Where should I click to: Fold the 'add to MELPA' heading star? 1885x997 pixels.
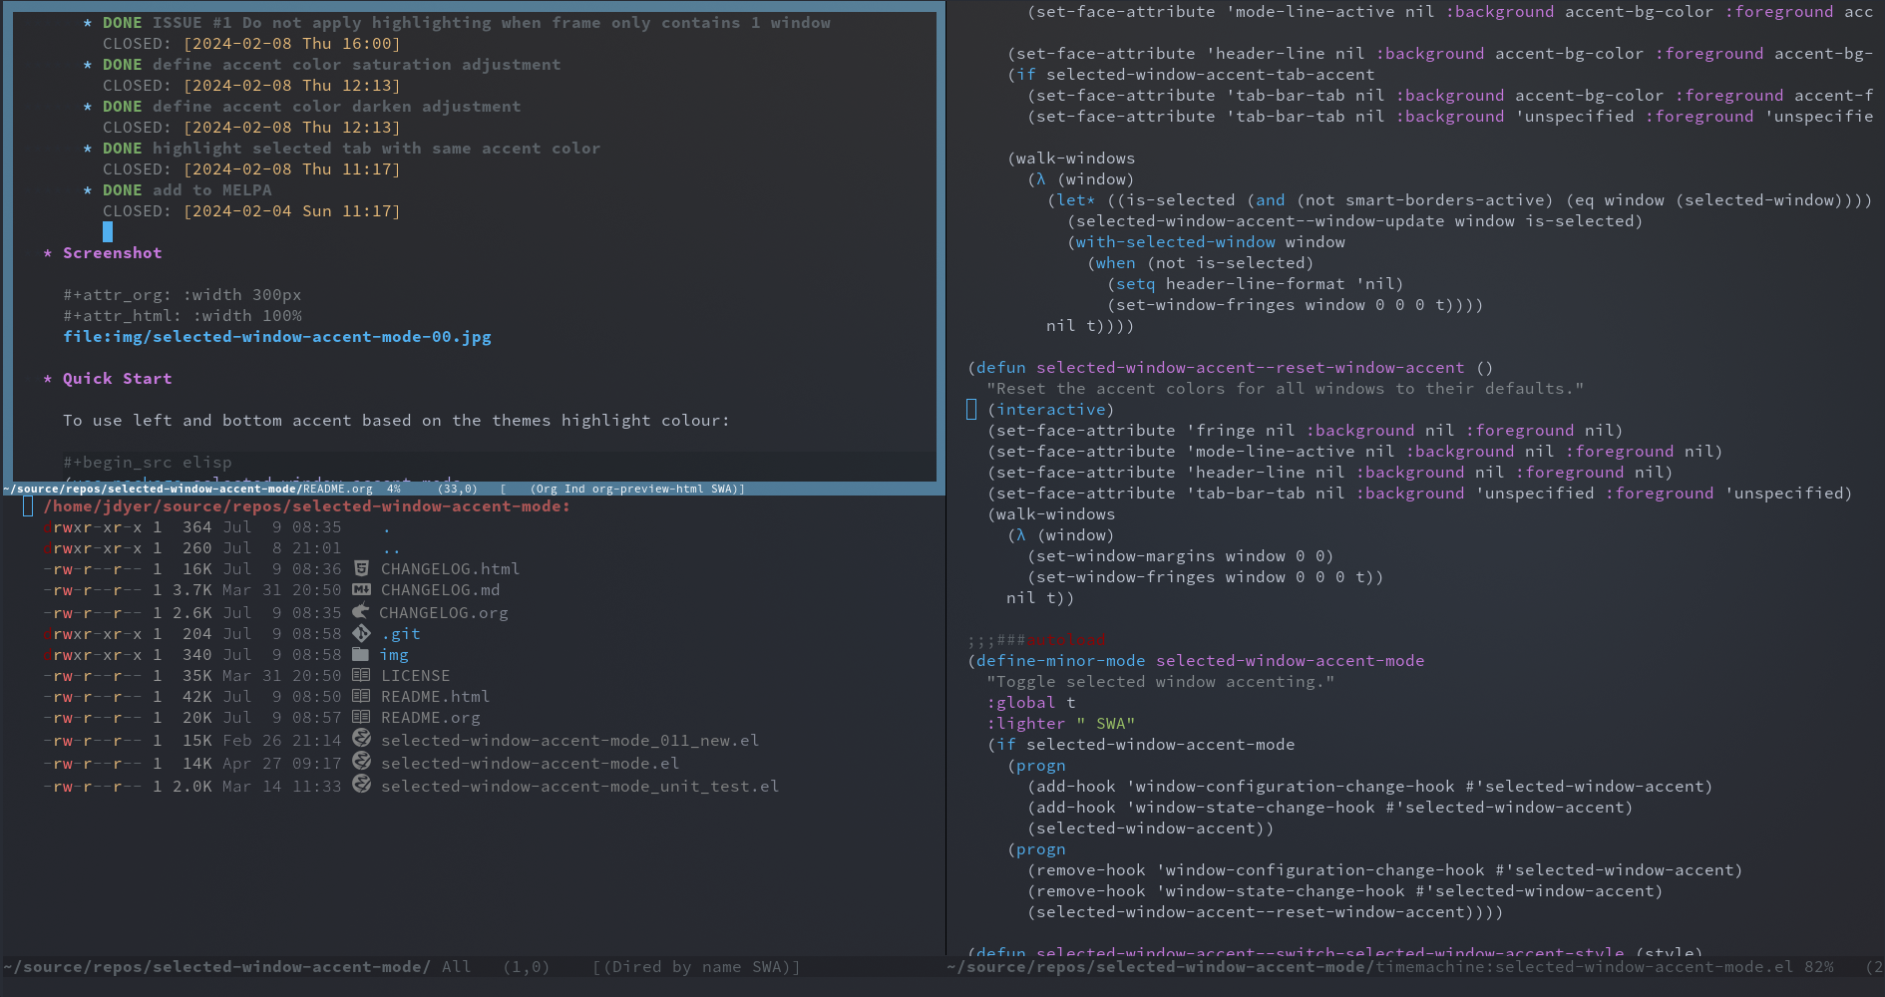(x=88, y=190)
